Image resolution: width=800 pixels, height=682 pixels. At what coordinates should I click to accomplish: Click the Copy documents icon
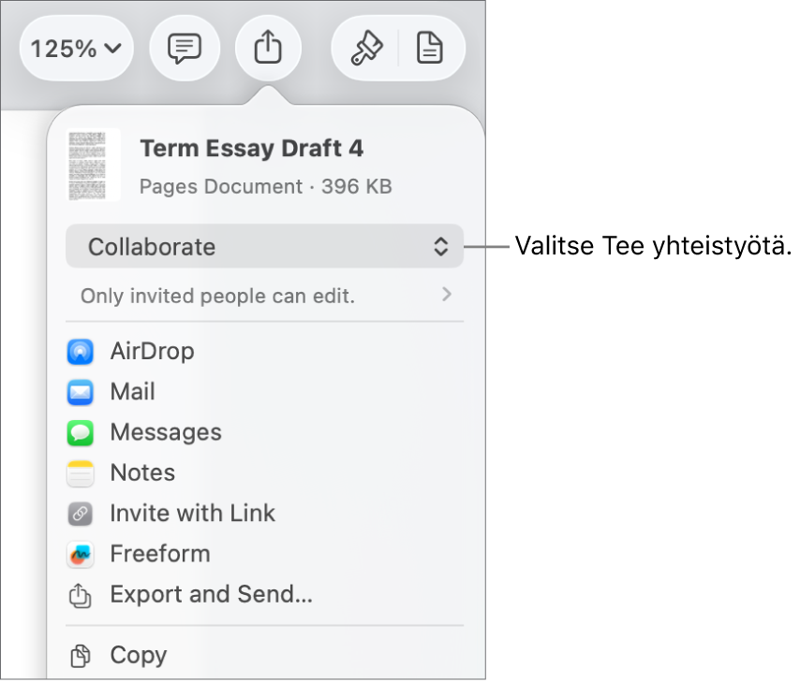81,656
